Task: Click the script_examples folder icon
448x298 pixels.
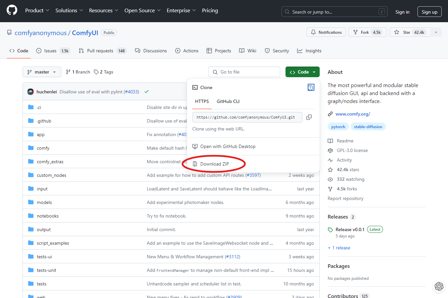Action: (x=31, y=243)
